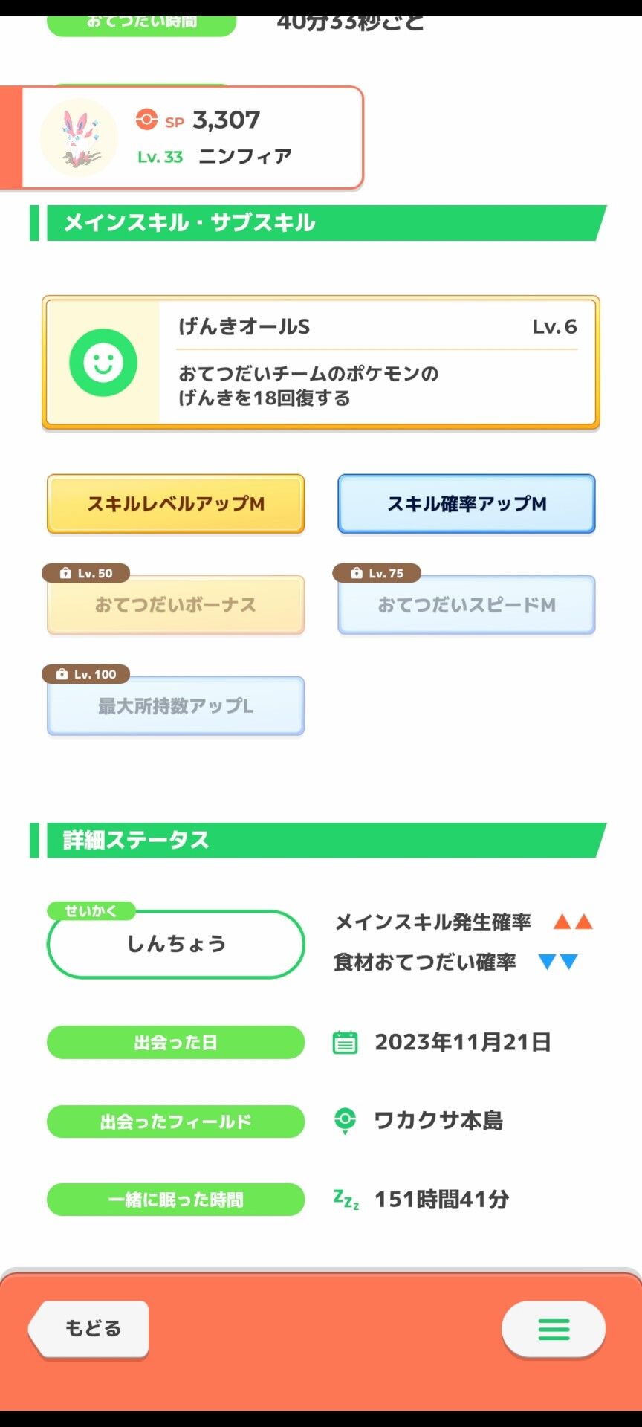Tap the Poké Ball SP icon

(x=146, y=120)
